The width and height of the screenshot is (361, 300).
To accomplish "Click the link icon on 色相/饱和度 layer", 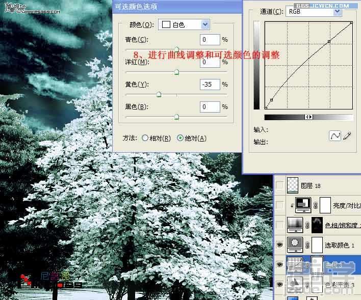I will click(x=307, y=225).
